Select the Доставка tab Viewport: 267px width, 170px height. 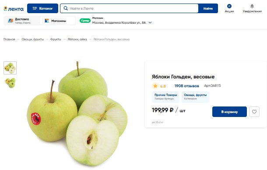(x=22, y=21)
